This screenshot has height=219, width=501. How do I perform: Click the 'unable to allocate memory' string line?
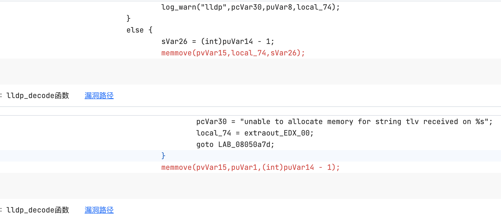point(344,121)
